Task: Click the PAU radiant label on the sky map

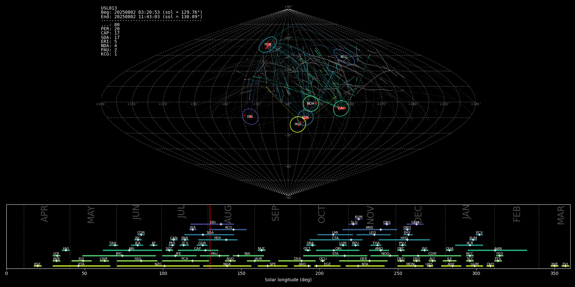Action: (x=298, y=124)
